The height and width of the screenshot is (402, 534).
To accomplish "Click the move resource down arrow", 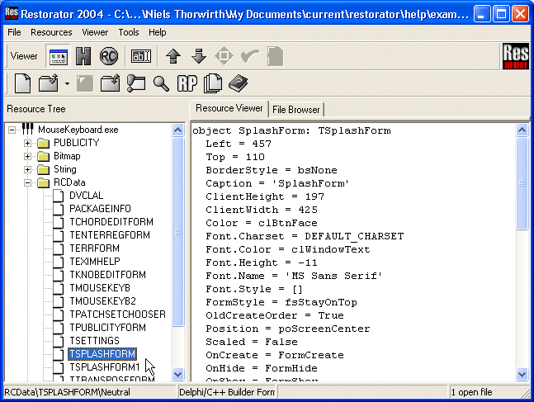I will coord(199,56).
